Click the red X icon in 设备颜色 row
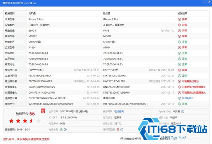This screenshot has width=212, height=144. (179, 25)
